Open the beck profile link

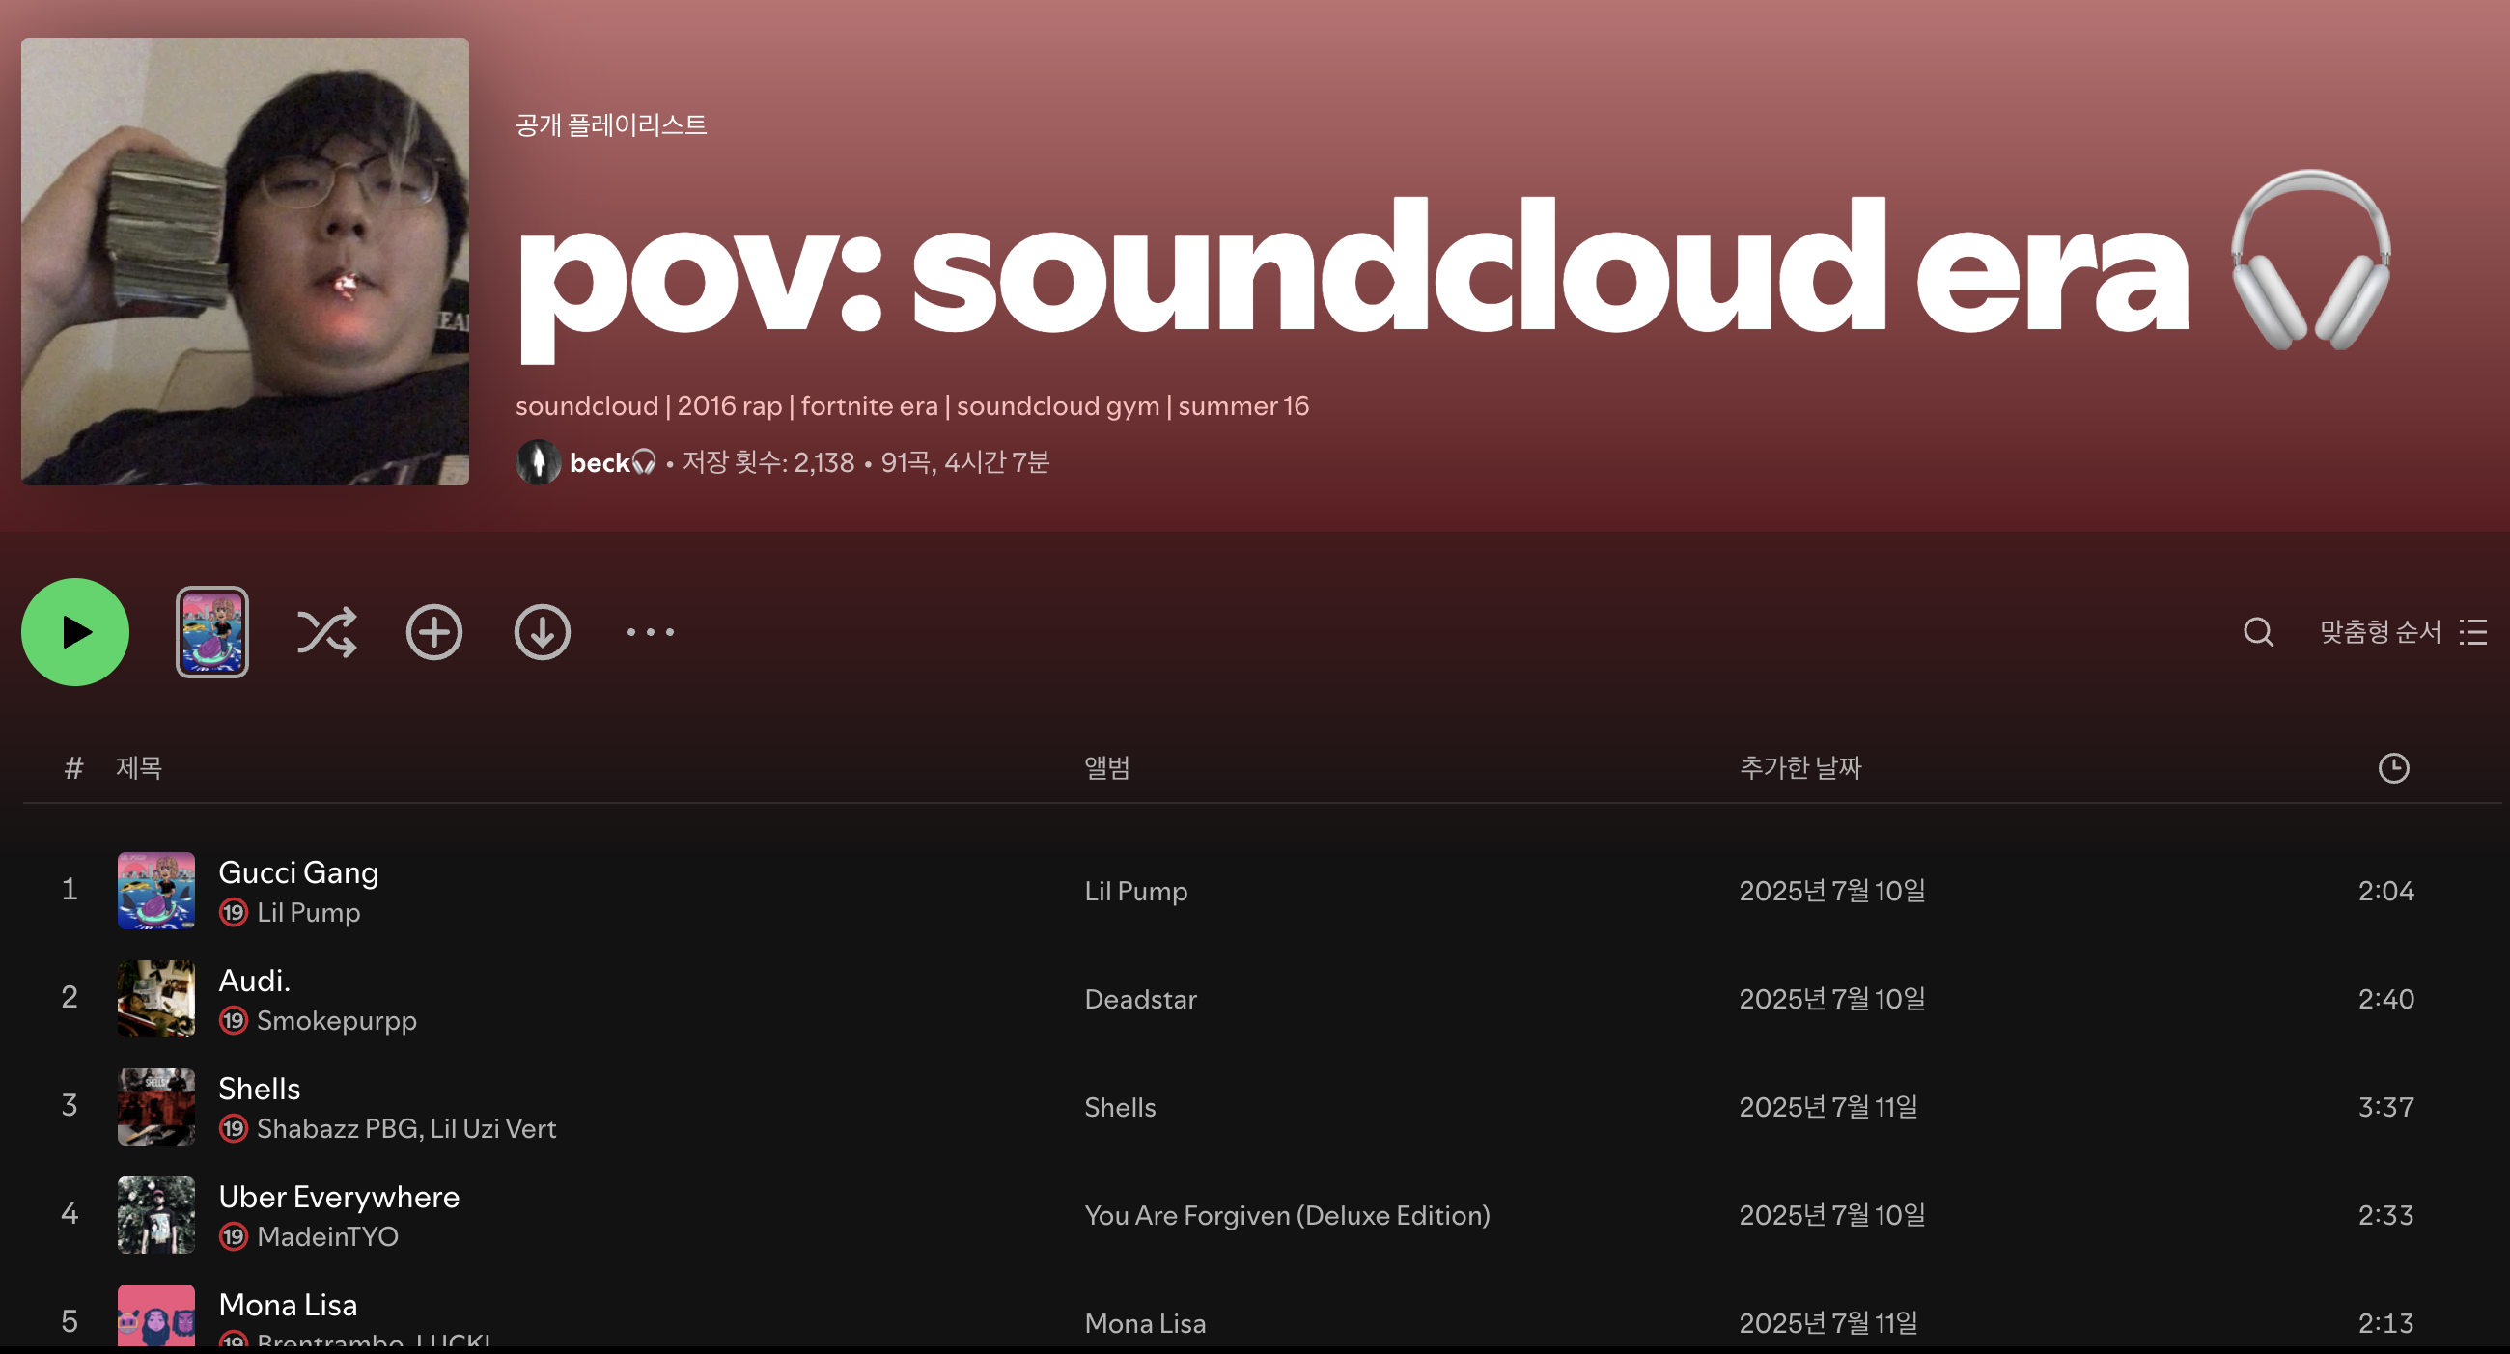[x=600, y=462]
